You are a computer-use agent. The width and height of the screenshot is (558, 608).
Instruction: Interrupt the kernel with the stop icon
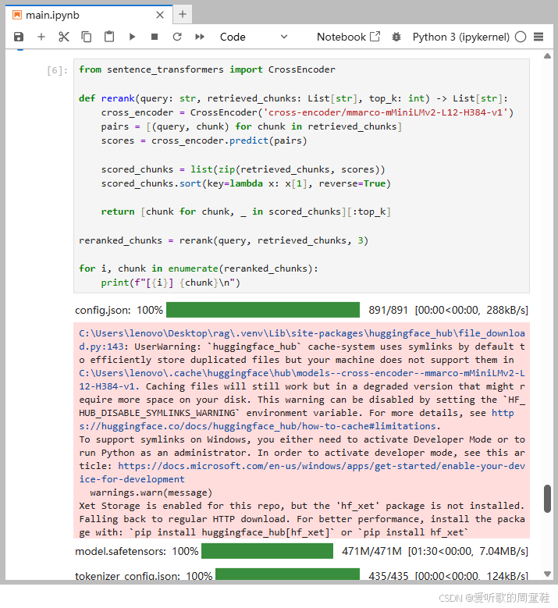155,37
